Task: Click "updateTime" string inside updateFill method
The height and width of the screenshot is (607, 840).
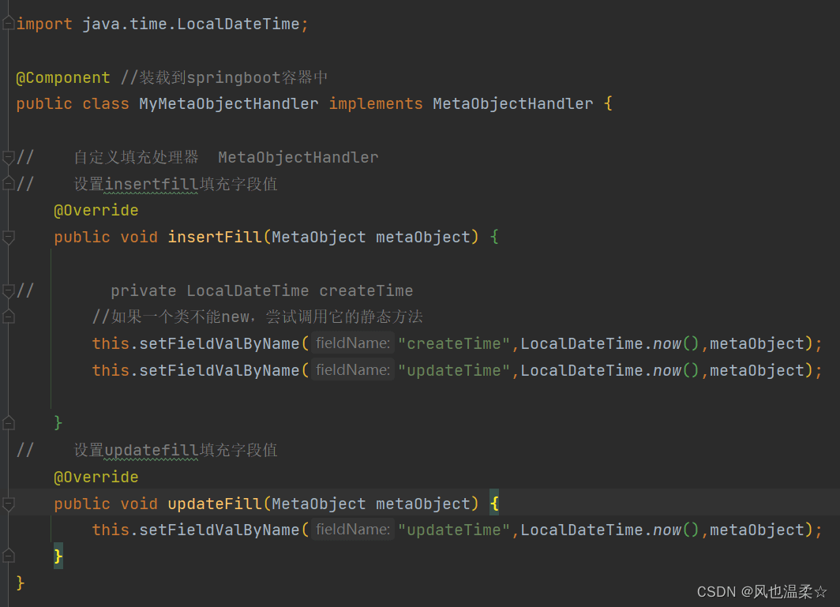Action: click(454, 530)
